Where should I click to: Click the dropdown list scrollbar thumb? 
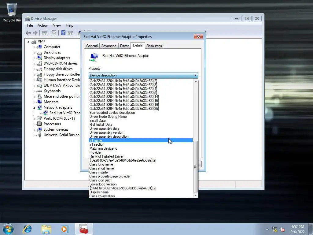(196, 167)
